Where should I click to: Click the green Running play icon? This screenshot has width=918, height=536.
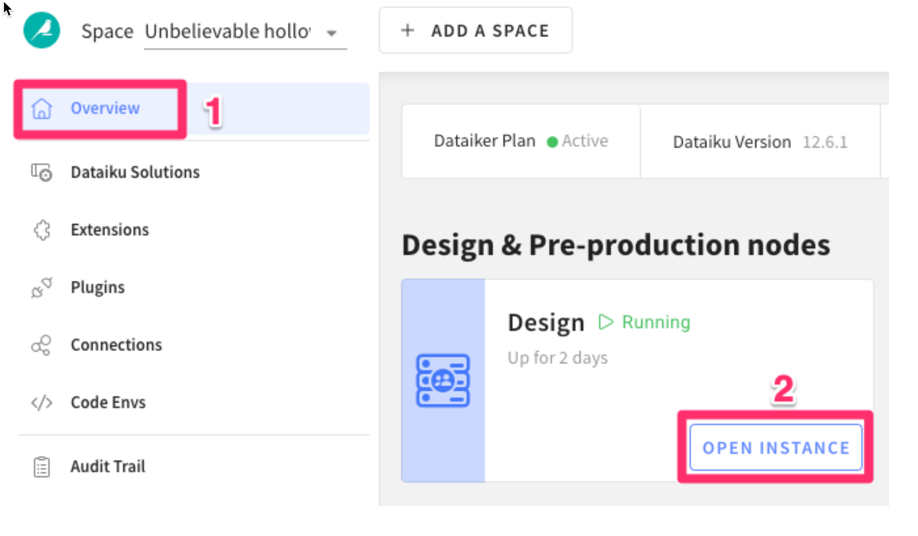pos(605,322)
